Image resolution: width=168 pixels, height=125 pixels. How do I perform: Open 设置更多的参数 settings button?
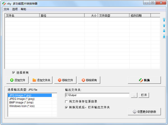point(144,112)
